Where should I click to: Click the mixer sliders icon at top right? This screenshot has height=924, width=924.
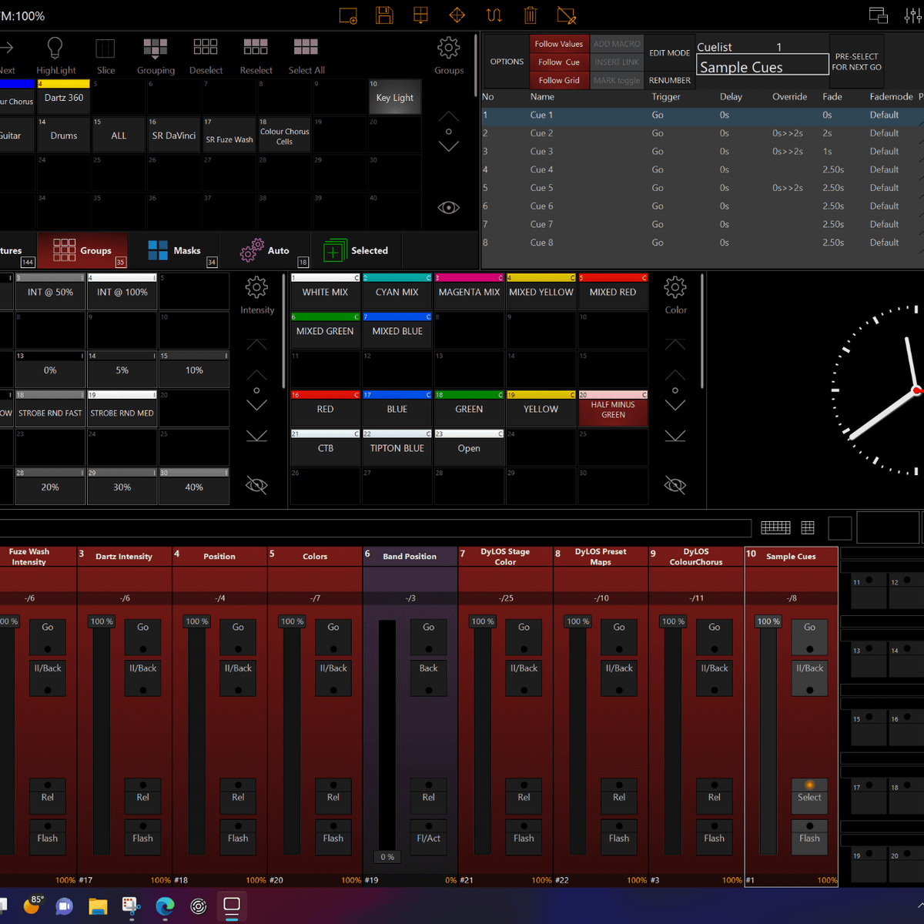(x=912, y=15)
